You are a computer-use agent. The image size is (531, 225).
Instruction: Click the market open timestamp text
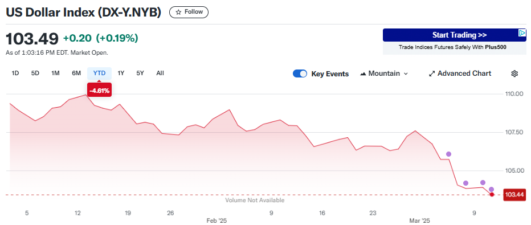[x=57, y=53]
